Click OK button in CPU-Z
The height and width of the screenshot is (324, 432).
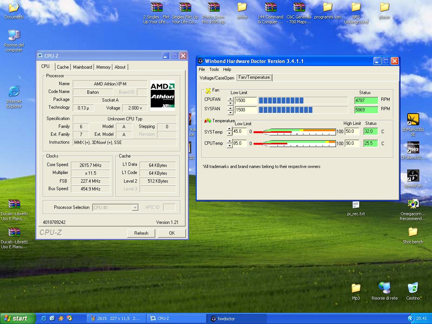tap(172, 233)
